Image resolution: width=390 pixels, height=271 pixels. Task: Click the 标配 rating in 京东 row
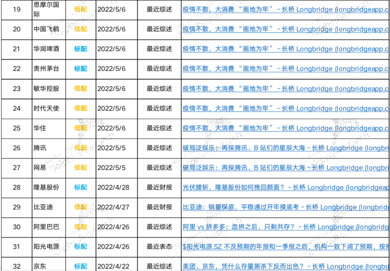(x=81, y=267)
